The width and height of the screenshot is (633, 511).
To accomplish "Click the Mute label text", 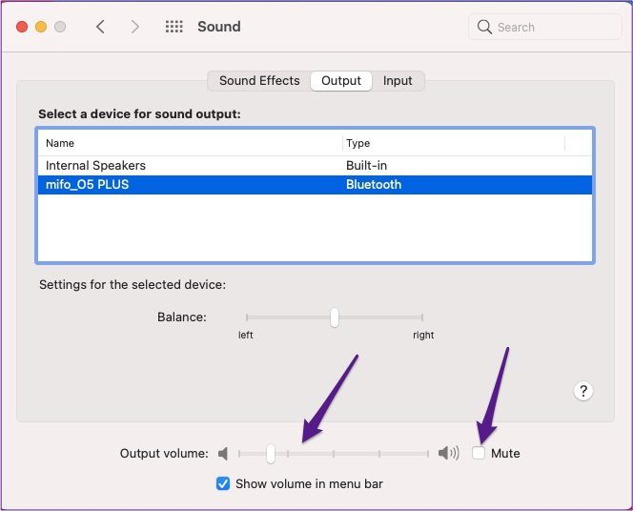I will pyautogui.click(x=505, y=453).
